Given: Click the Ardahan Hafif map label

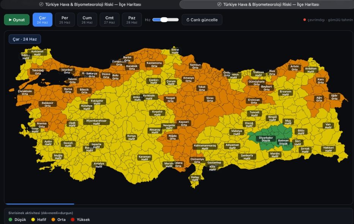Looking at the screenshot, I should click(x=311, y=70).
